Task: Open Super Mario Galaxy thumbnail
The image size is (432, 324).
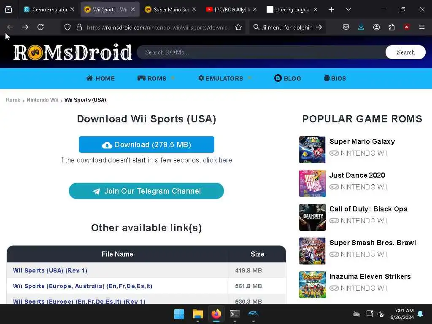Action: pyautogui.click(x=313, y=150)
